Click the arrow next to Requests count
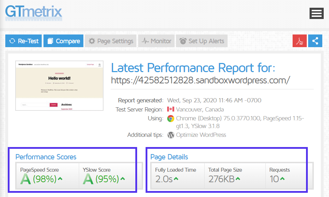The width and height of the screenshot is (329, 197). tap(282, 179)
